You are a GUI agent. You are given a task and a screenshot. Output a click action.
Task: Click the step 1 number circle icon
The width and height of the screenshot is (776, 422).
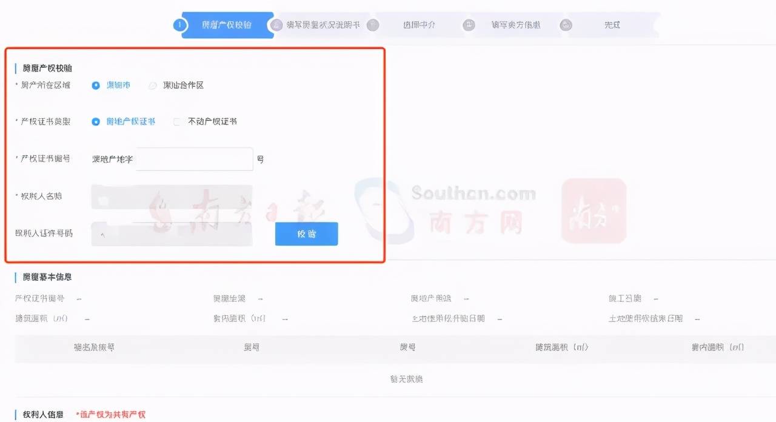click(x=178, y=25)
